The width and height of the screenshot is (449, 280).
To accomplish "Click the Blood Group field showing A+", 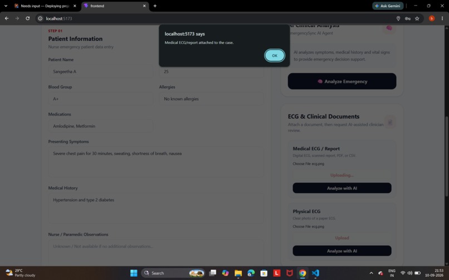I will click(100, 99).
